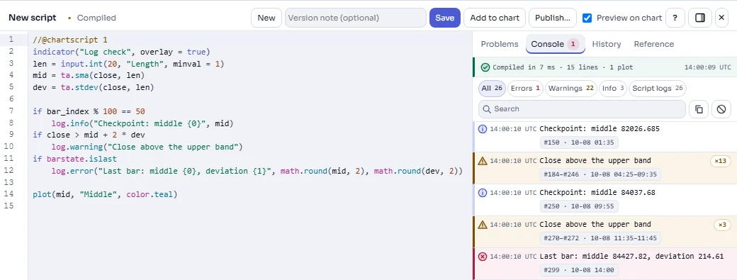The width and height of the screenshot is (737, 280).
Task: Click the warning icon of the ×3 entry
Action: point(483,225)
